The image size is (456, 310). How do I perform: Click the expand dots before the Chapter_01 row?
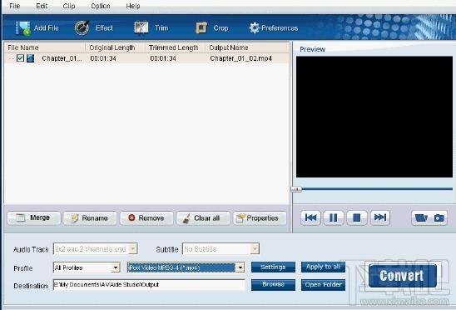pyautogui.click(x=11, y=58)
